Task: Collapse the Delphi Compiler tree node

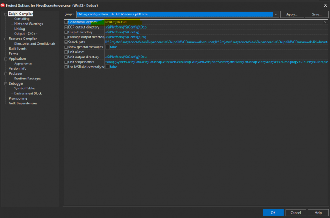Action: click(6, 14)
